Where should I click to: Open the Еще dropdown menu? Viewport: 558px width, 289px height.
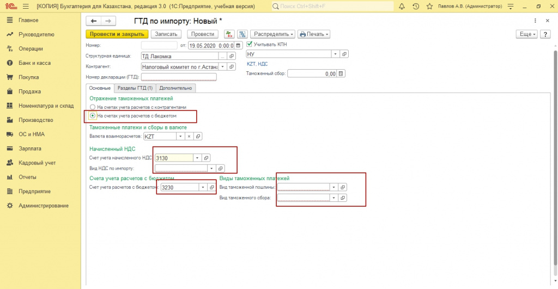(x=527, y=34)
